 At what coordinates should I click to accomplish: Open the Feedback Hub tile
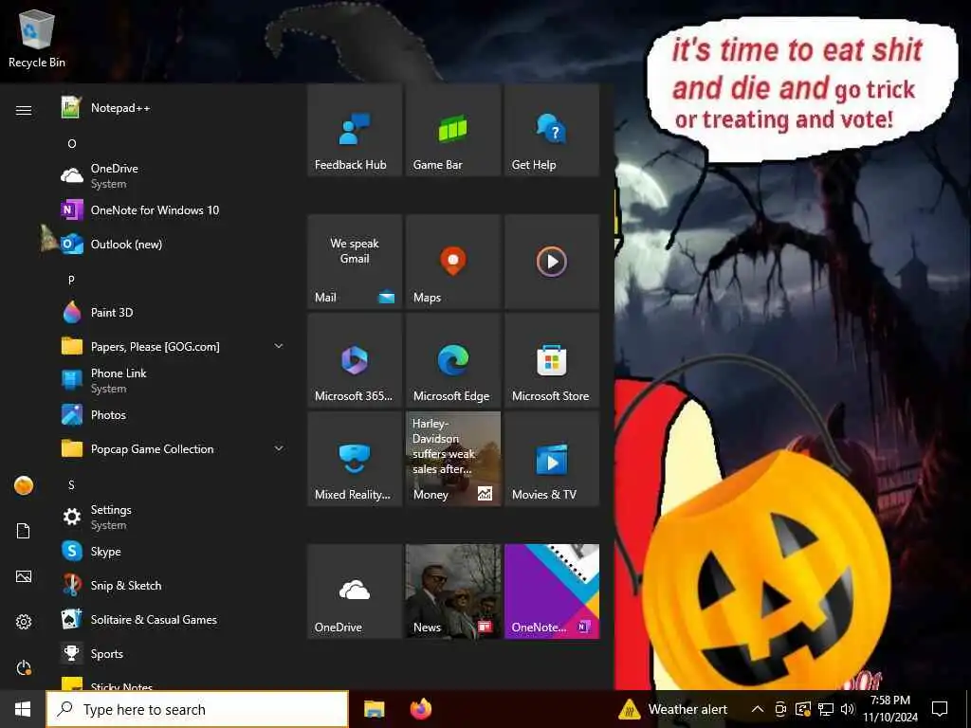355,131
